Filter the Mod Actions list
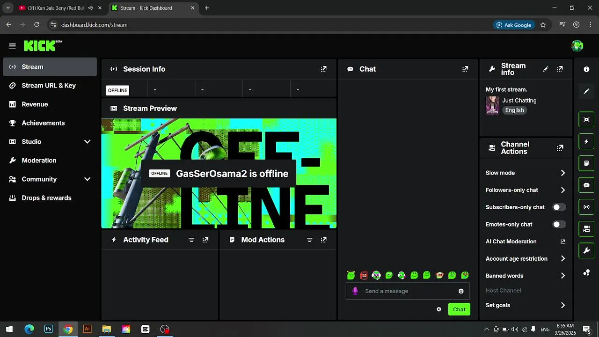The width and height of the screenshot is (599, 337). click(309, 240)
